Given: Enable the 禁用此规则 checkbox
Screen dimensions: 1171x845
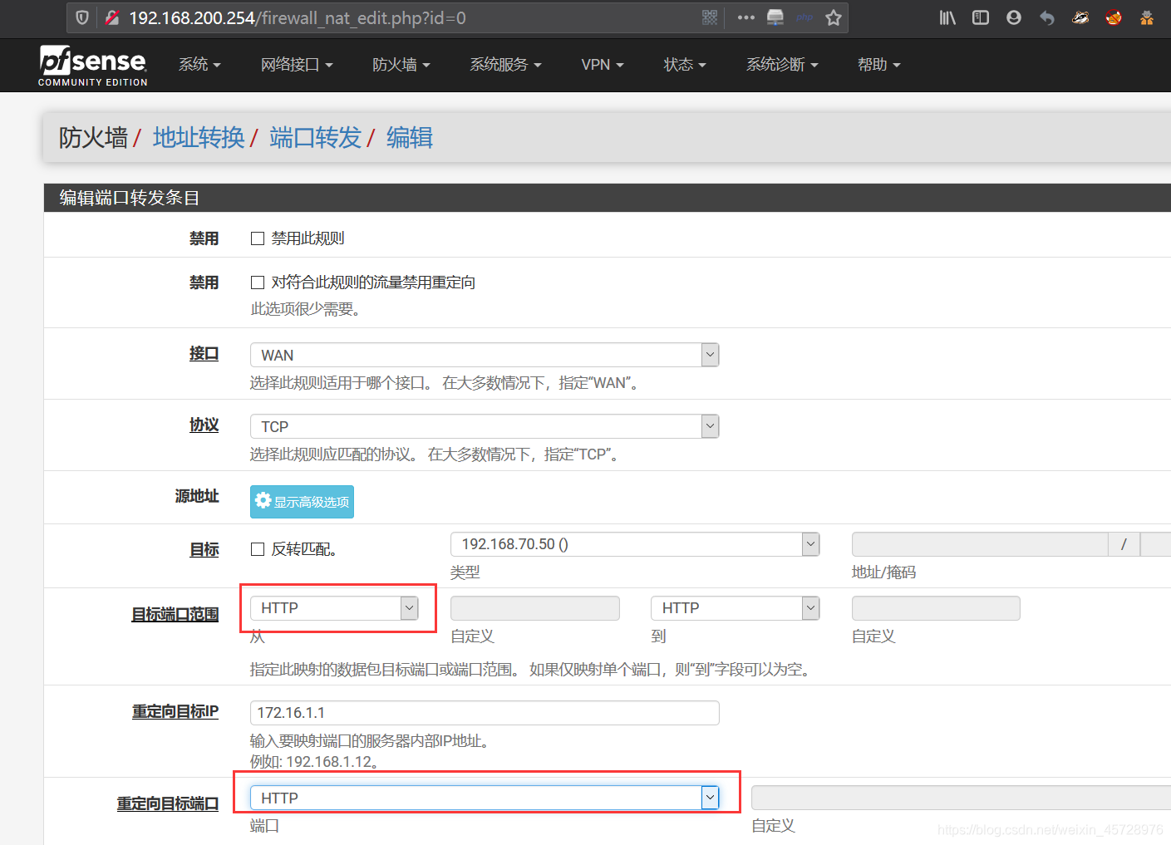Looking at the screenshot, I should pyautogui.click(x=258, y=238).
